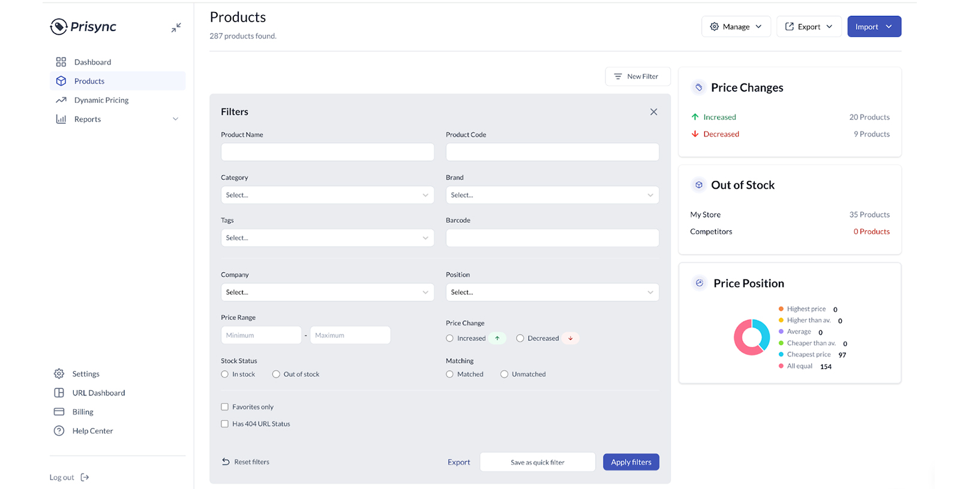Click the Price Position donut chart
Image resolution: width=960 pixels, height=489 pixels.
click(751, 337)
